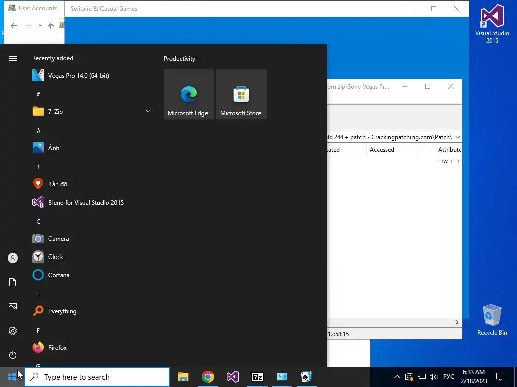Image resolution: width=517 pixels, height=387 pixels.
Task: Open the Microsoft Edge tile
Action: 189,94
